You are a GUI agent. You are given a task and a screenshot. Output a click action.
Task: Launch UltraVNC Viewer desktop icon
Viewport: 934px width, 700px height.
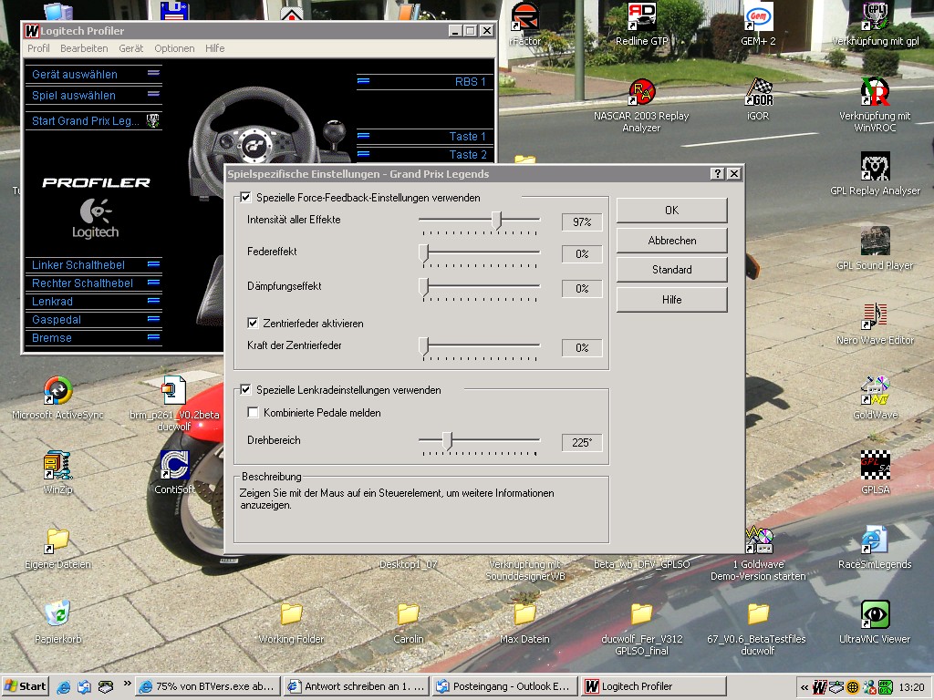875,615
